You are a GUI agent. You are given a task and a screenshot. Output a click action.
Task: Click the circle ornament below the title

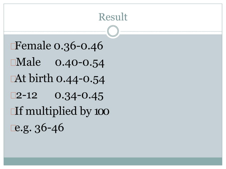point(113,31)
